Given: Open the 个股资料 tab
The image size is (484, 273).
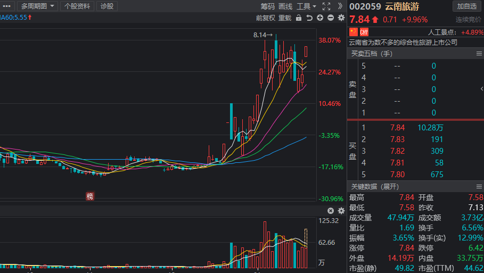Looking at the screenshot, I should (77, 6).
